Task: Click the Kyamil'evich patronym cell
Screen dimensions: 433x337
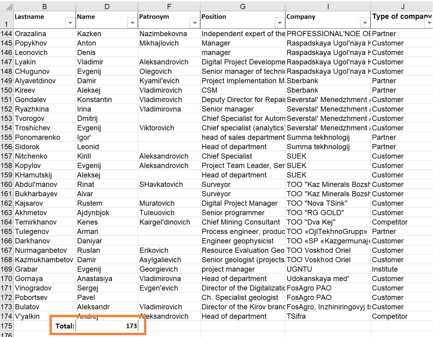Action: pos(169,81)
